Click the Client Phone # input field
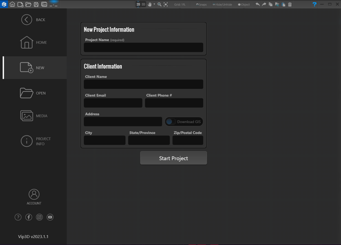This screenshot has height=245, width=341. tap(174, 103)
